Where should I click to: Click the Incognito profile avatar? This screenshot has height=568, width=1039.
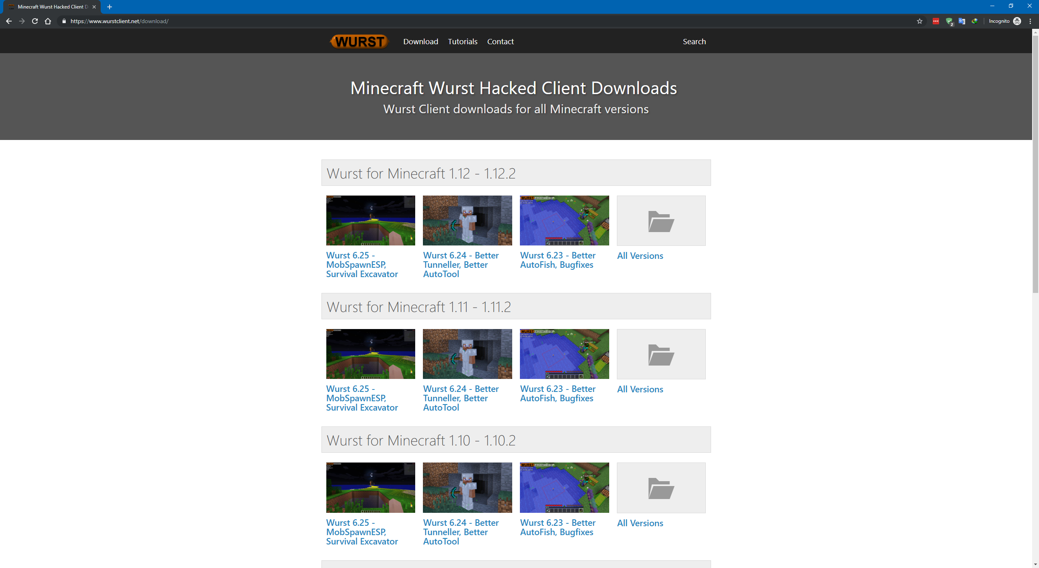click(1017, 21)
